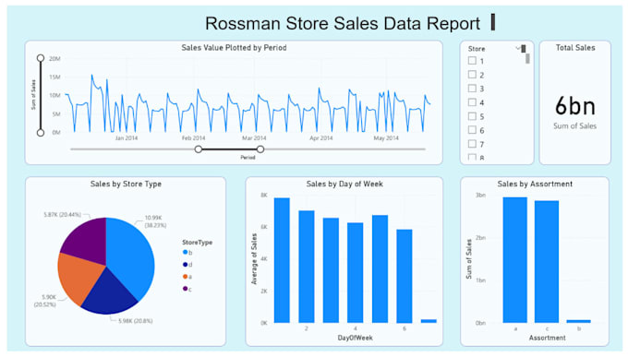Click the bottom Sum of Sales zoom handle
The image size is (628, 357).
(41, 133)
